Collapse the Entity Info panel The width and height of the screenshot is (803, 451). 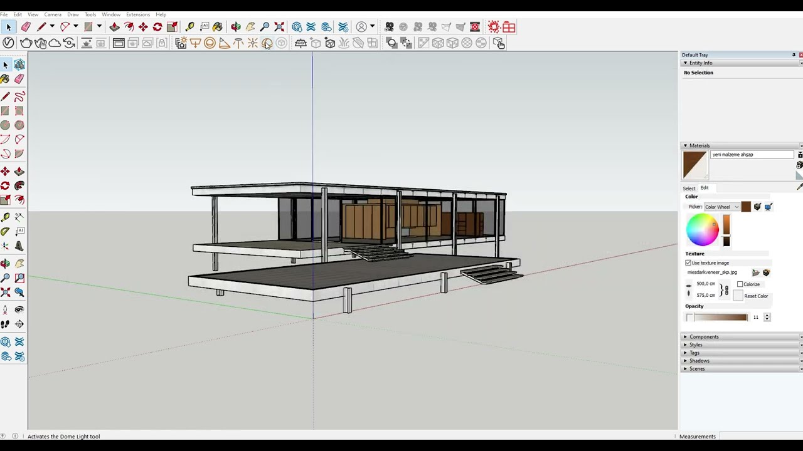coord(685,63)
